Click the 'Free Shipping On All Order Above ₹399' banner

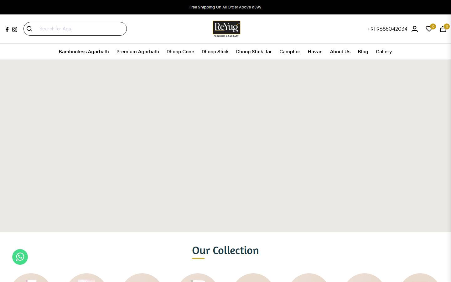225,7
